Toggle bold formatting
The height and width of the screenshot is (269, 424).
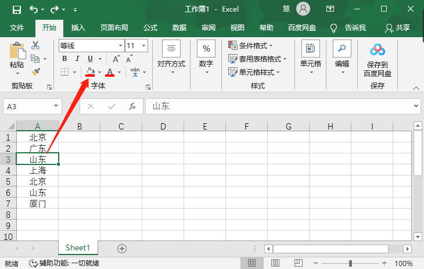64,59
